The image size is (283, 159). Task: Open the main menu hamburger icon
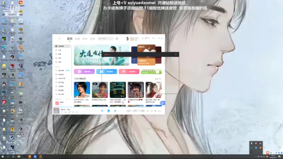click(x=149, y=38)
